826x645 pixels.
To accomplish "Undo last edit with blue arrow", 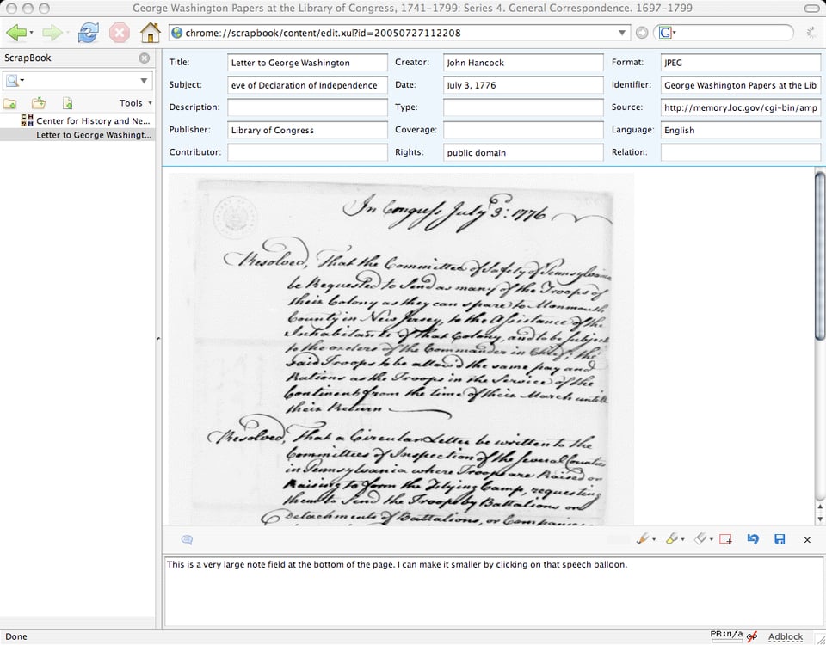I will pos(753,539).
